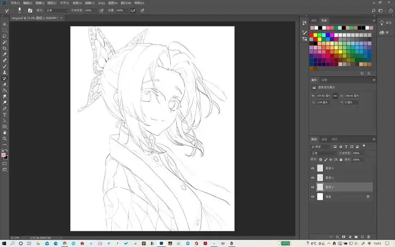The image size is (395, 247).
Task: Open the opacity dropdown in options bar
Action: (x=95, y=10)
